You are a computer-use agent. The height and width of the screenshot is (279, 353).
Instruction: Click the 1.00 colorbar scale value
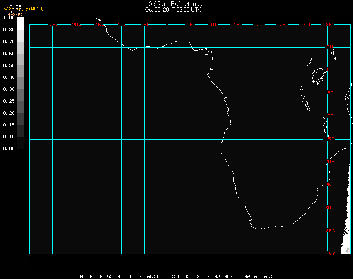pos(9,18)
